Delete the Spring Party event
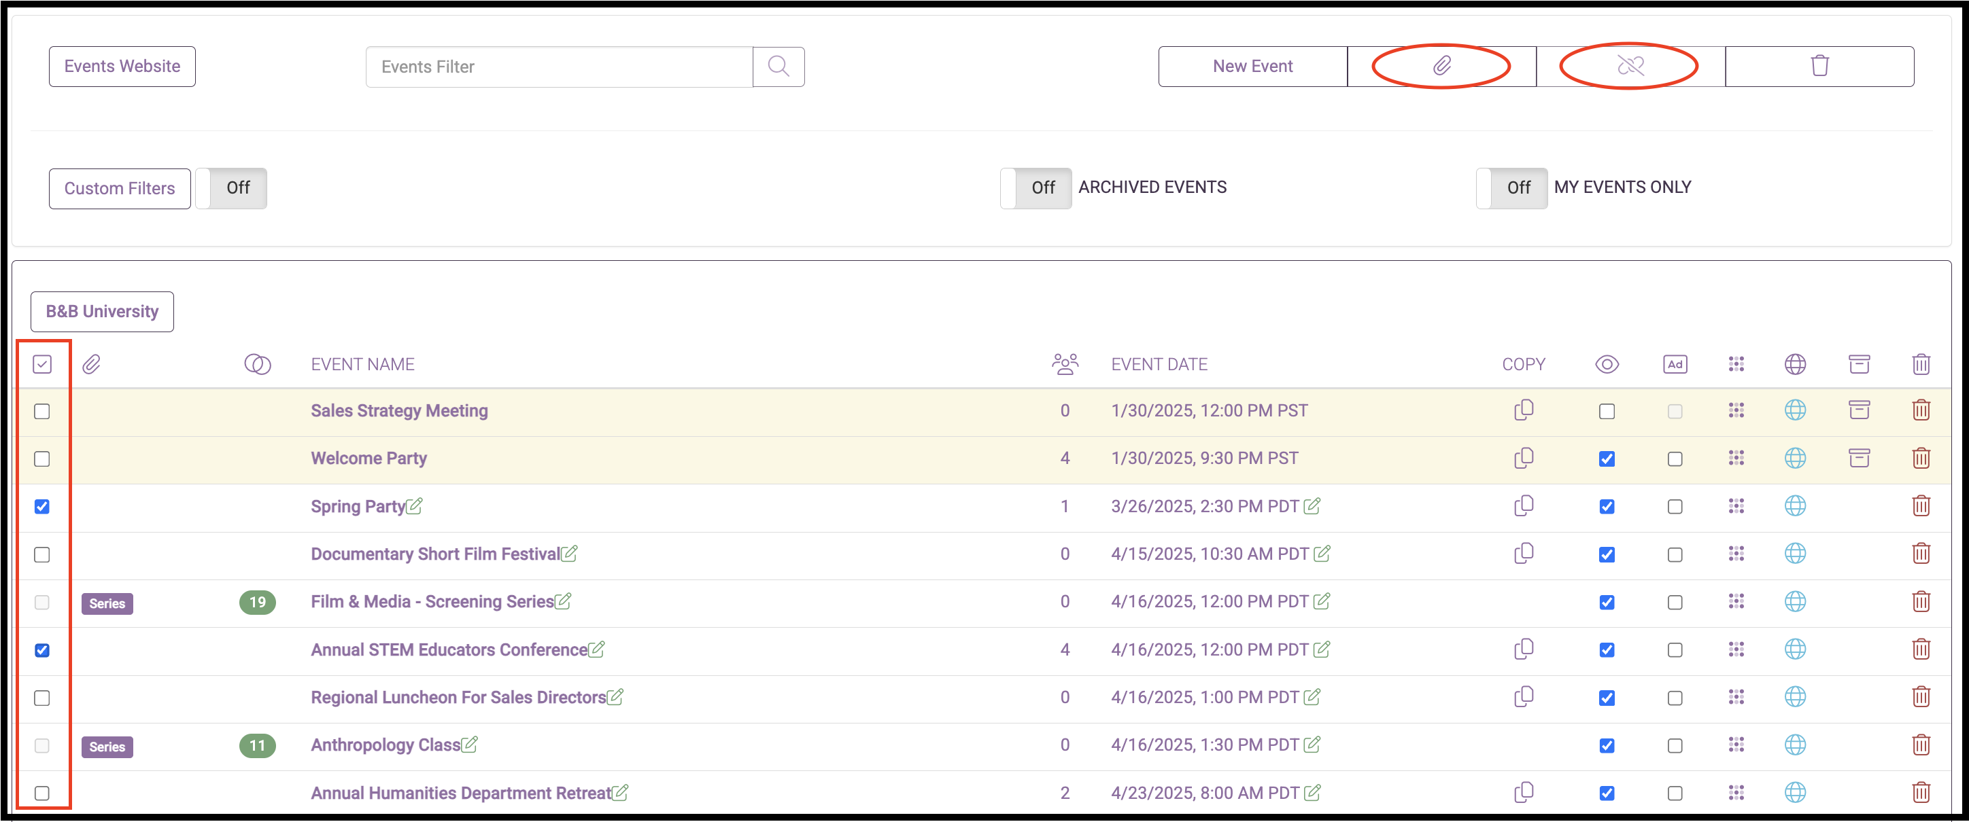The height and width of the screenshot is (822, 1969). pos(1920,505)
